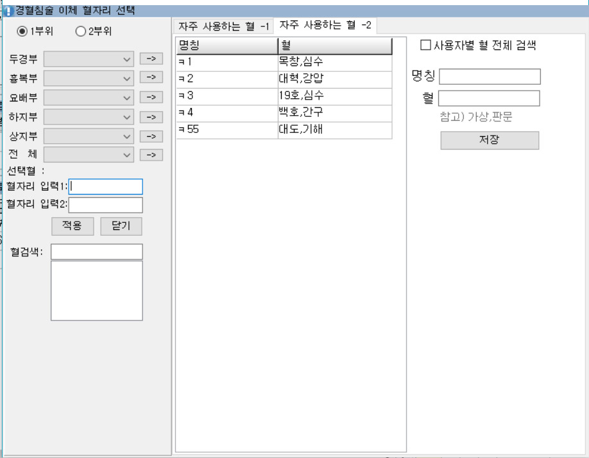Open the 전 체 dropdown list

(89, 155)
